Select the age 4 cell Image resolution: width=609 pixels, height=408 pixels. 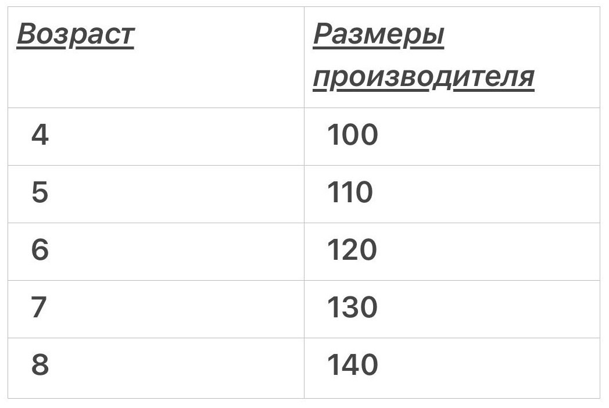coord(156,137)
